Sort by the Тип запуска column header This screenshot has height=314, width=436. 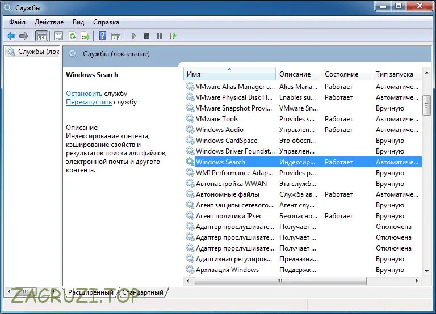(397, 74)
